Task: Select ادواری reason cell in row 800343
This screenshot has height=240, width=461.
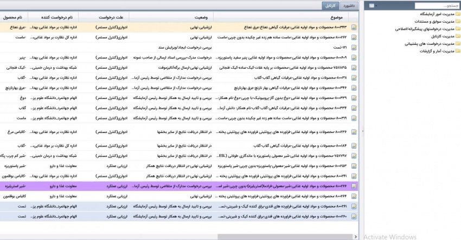Action: [x=112, y=27]
